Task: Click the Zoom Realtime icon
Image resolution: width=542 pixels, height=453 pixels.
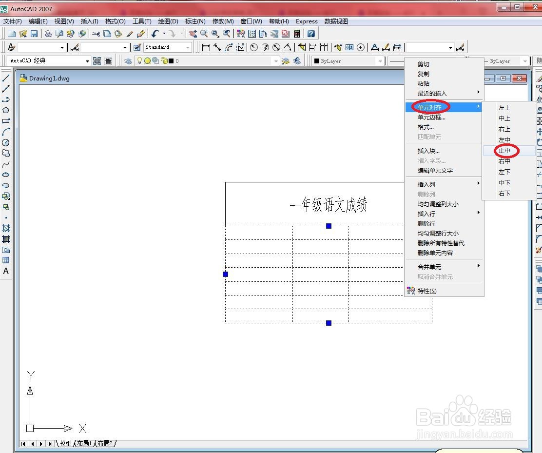Action: (x=204, y=34)
